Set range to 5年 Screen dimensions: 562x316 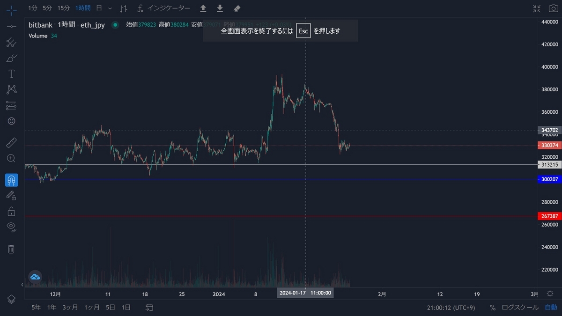(x=36, y=308)
